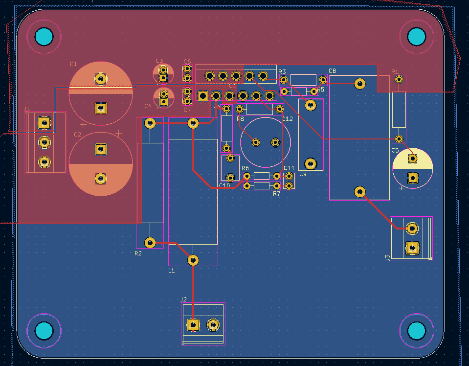Click the left pad of resistor R8
Image resolution: width=469 pixels, height=366 pixels.
[240, 109]
